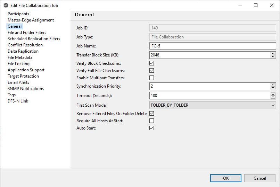
Task: Toggle Remove Filtered Files On Folder Delete
Action: (151, 114)
